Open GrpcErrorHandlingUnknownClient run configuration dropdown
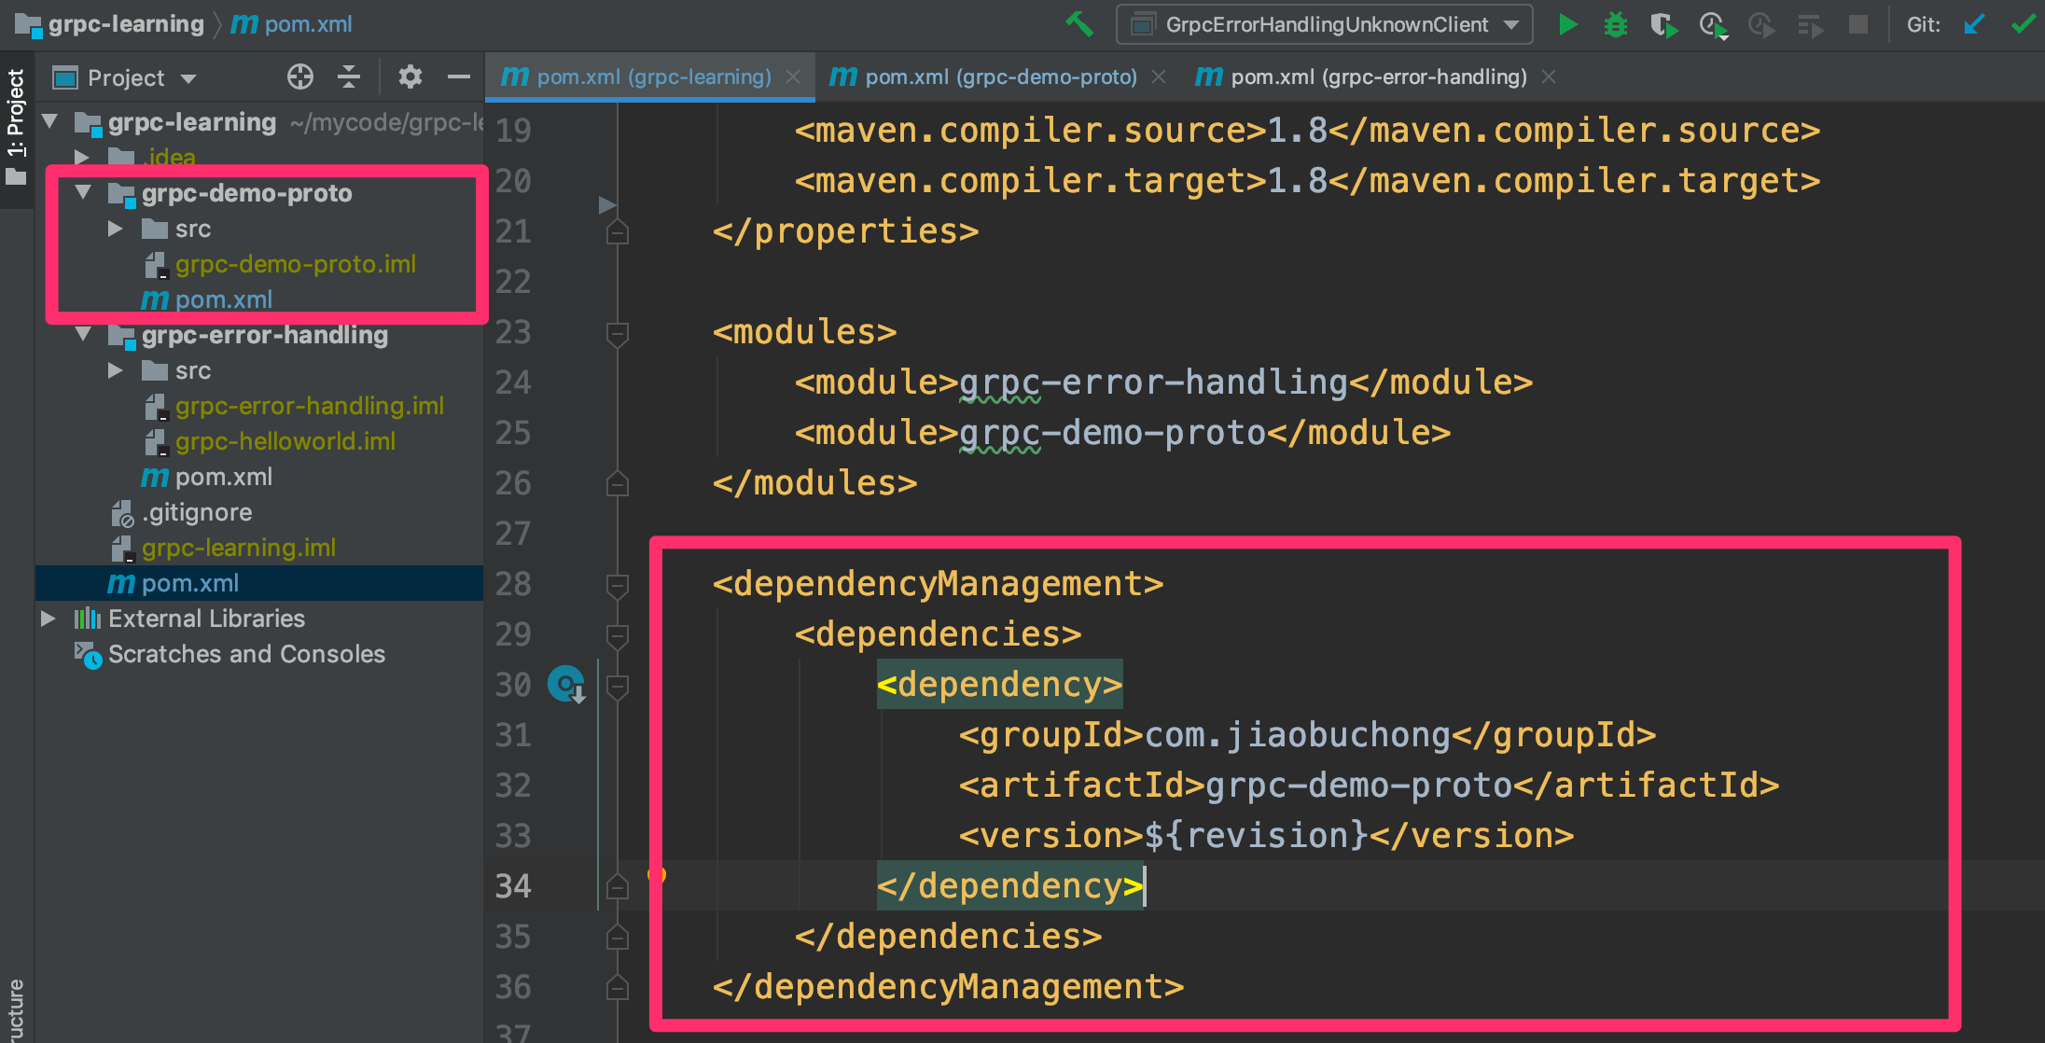Image resolution: width=2045 pixels, height=1043 pixels. (x=1325, y=24)
